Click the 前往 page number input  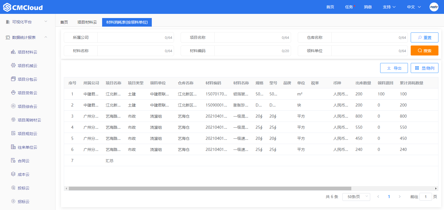(x=426, y=197)
